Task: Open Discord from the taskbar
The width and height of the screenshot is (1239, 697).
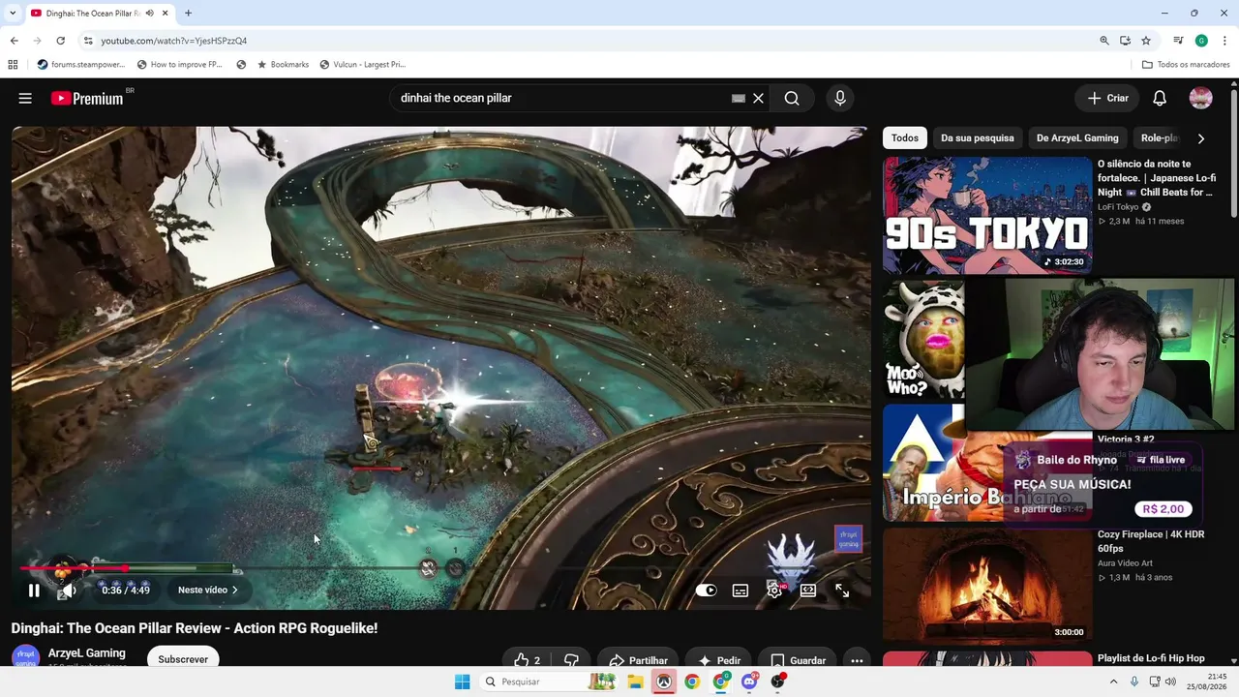Action: pos(749,682)
